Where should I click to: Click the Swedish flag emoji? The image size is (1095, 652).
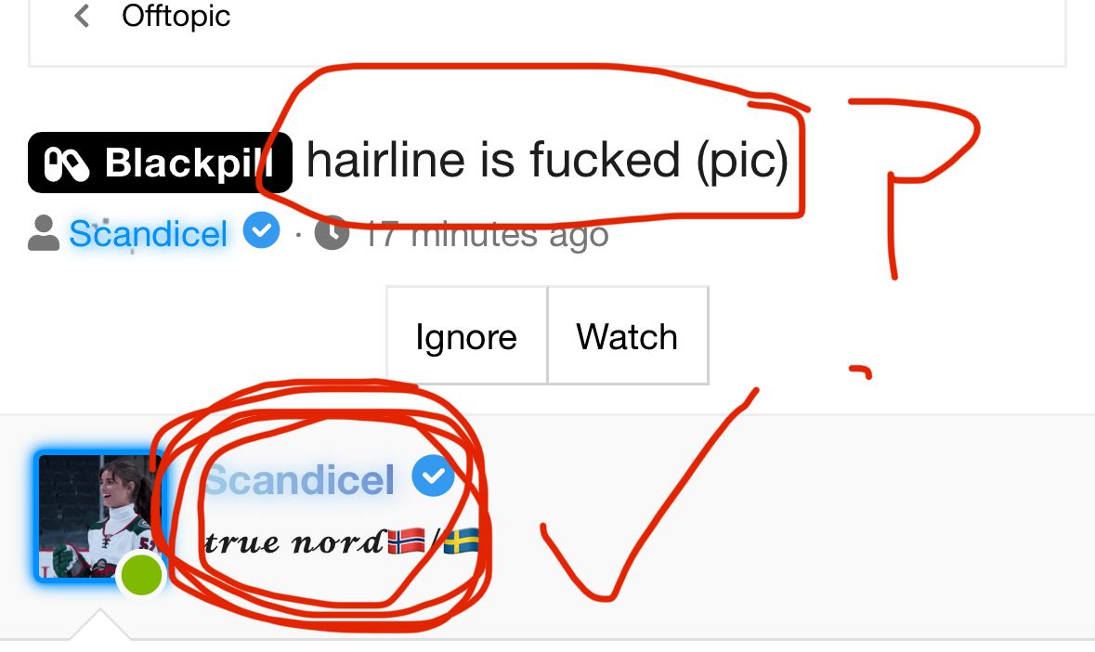462,541
